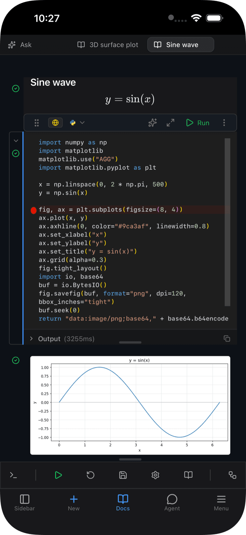Image resolution: width=246 pixels, height=535 pixels.
Task: Expand the Output section chevron
Action: pyautogui.click(x=31, y=339)
